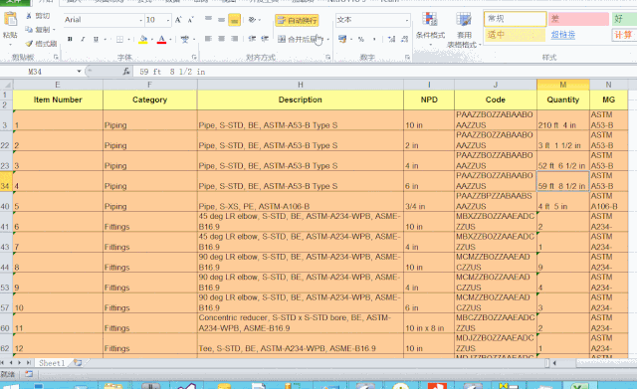Viewport: 637px width, 389px height.
Task: Toggle italic formatting
Action: click(x=83, y=40)
